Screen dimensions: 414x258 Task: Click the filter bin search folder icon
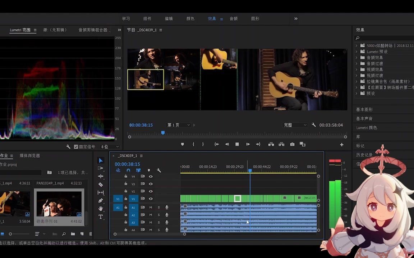coord(49,172)
